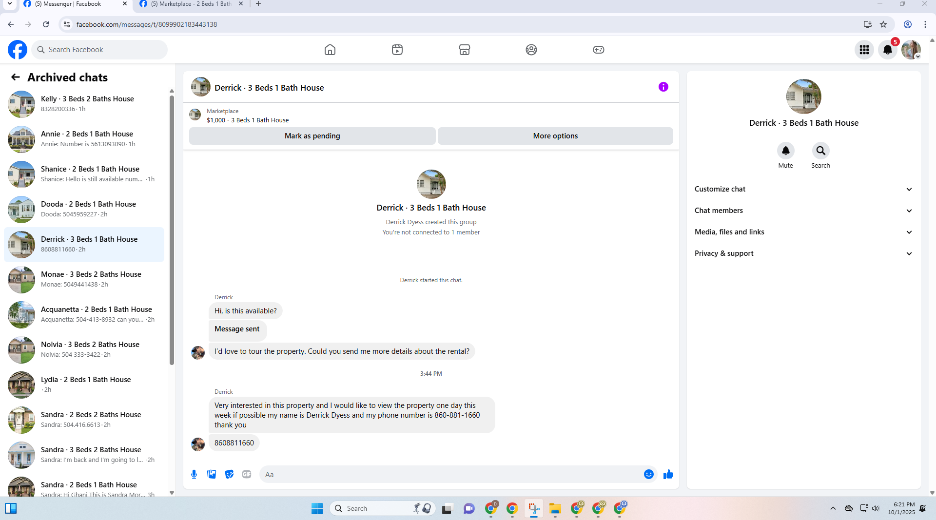This screenshot has height=520, width=936.
Task: Open the volume control in system tray
Action: tap(876, 508)
